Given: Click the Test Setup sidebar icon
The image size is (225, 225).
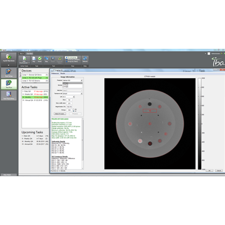Looking at the screenshot, I should 8,73.
